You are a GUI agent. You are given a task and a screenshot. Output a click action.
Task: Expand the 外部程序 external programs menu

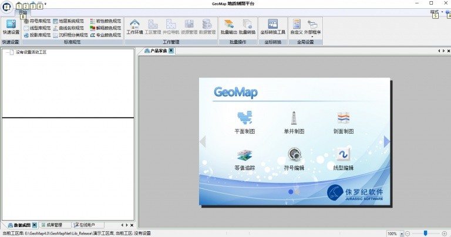pos(312,27)
